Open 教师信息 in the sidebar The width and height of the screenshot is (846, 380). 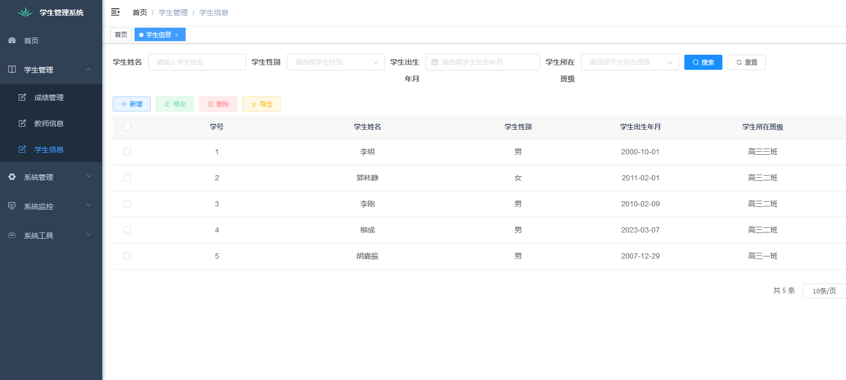[x=51, y=123]
